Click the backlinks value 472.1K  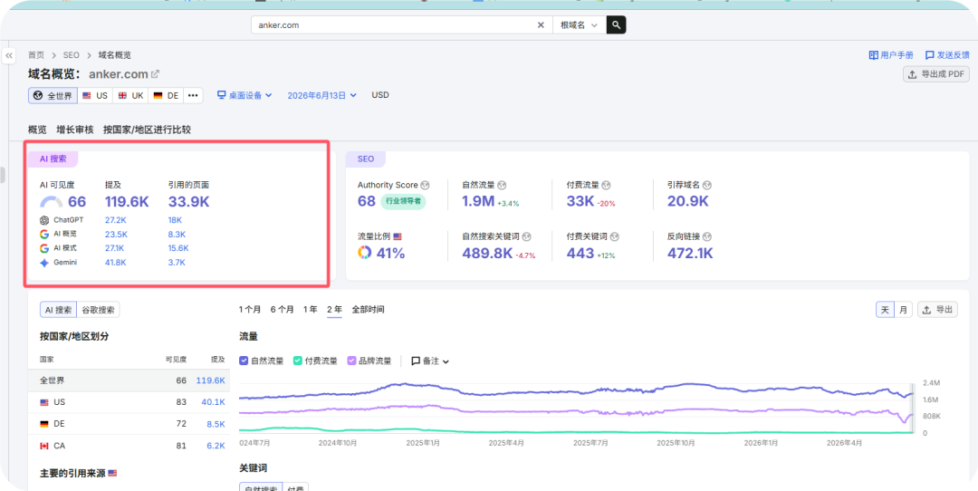[690, 254]
